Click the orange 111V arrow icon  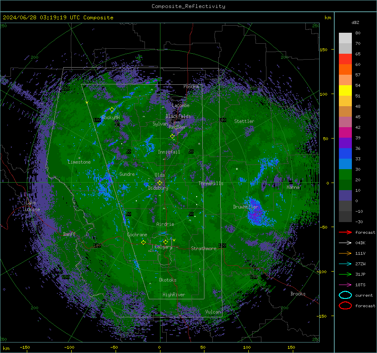[345, 253]
